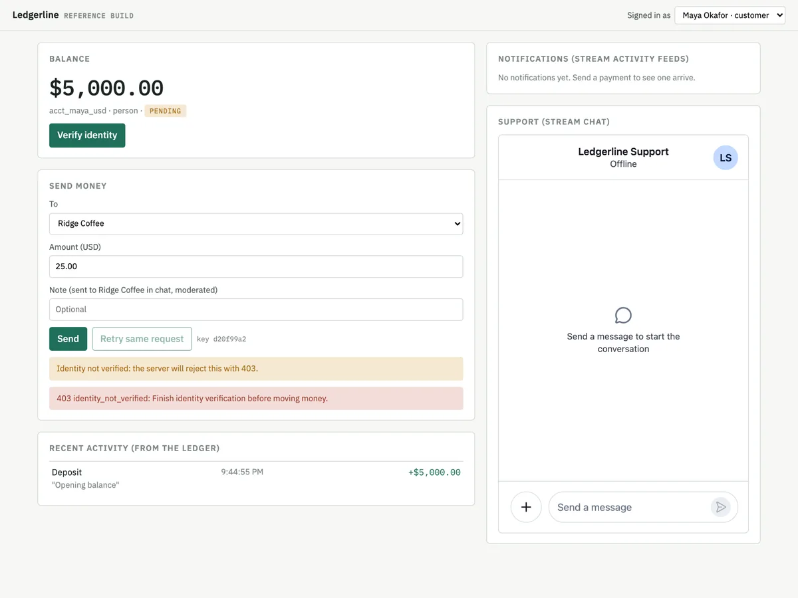Click the SUPPORT (STREAM CHAT) heading
The width and height of the screenshot is (798, 598).
pos(554,122)
